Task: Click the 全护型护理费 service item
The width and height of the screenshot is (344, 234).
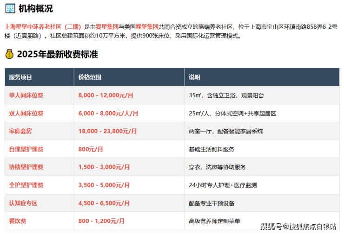Action: [26, 185]
